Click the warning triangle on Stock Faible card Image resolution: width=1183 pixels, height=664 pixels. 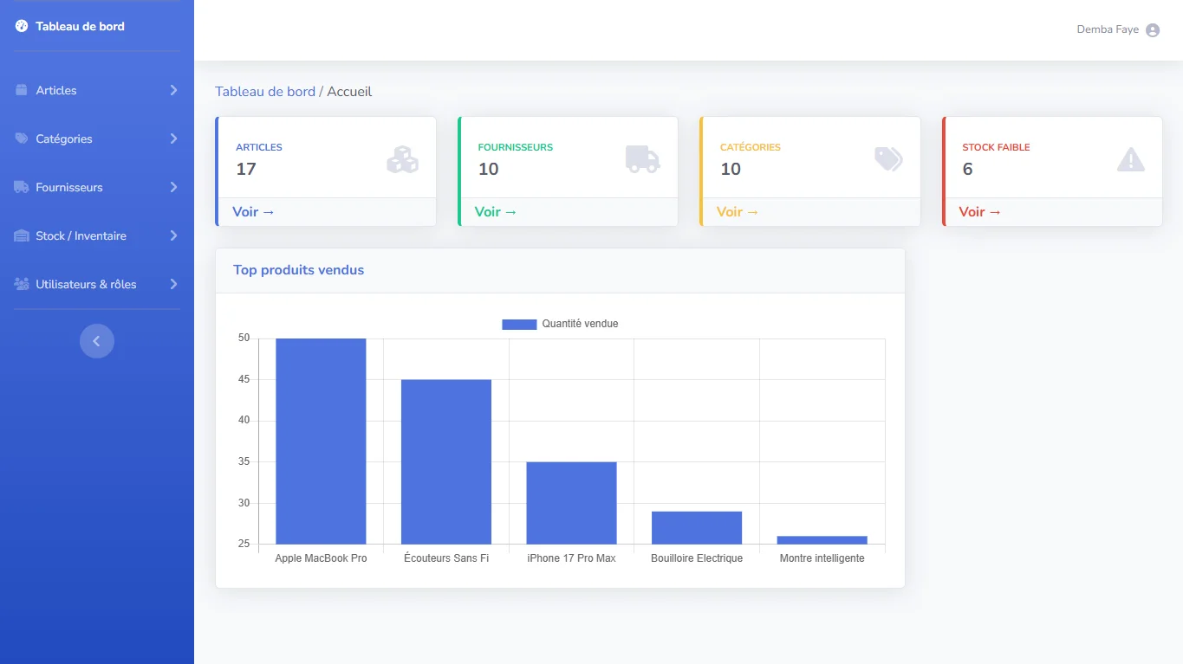click(x=1130, y=159)
